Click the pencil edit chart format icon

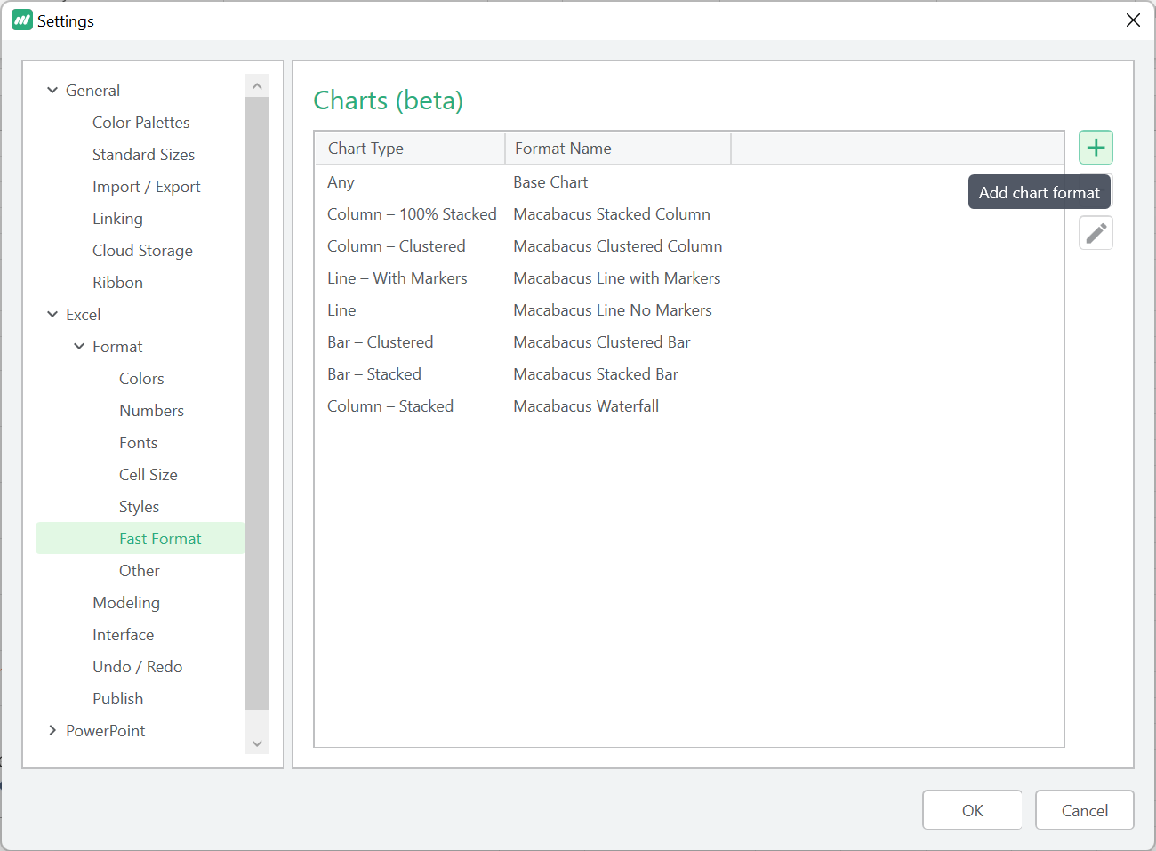pos(1096,233)
